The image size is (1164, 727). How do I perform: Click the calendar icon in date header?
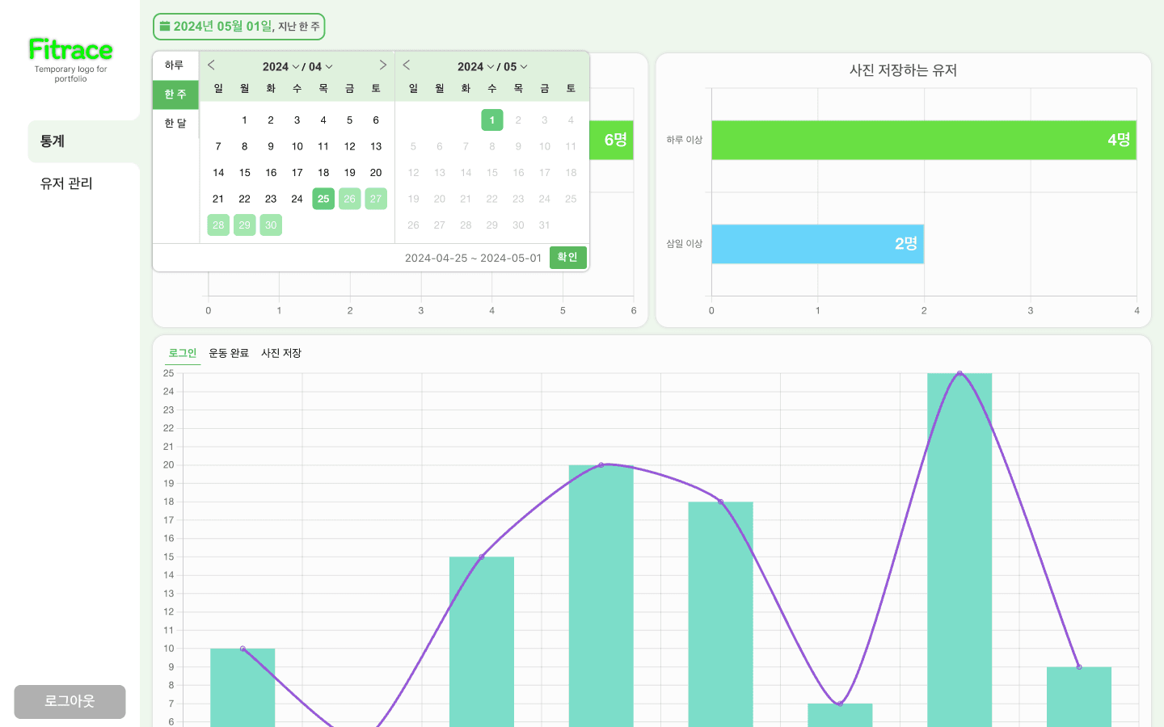coord(165,27)
